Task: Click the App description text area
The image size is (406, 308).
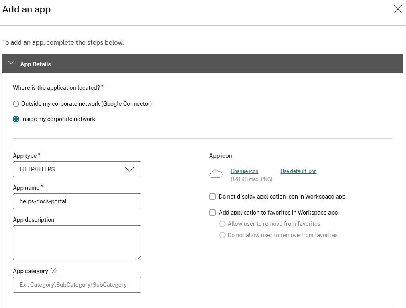Action: pos(77,243)
